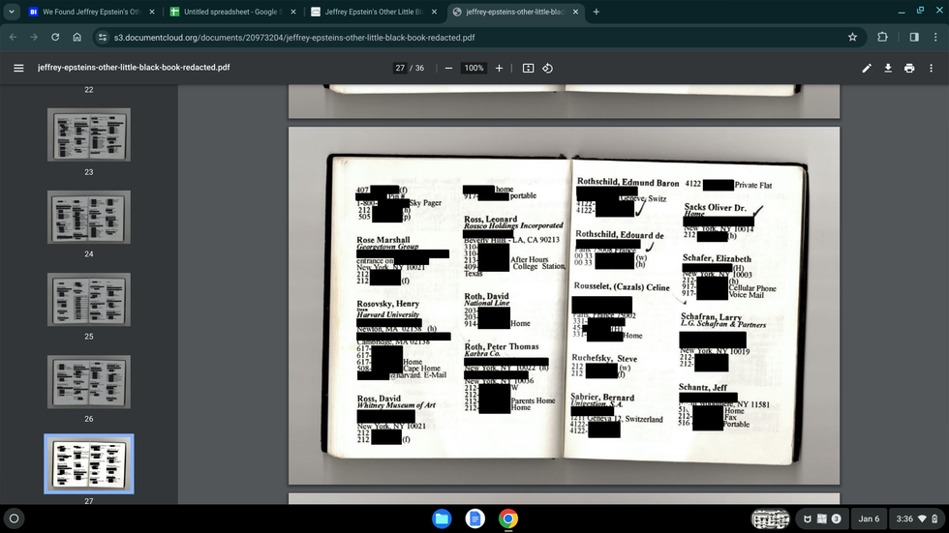
Task: Print the PDF document
Action: pyautogui.click(x=909, y=69)
